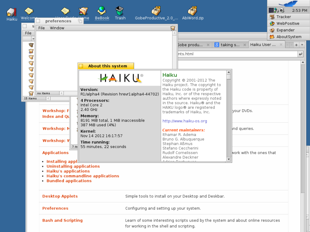Image resolution: width=310 pixels, height=232 pixels.
Task: Open the GobeProductive_2.0 zip archive icon
Action: coord(156,10)
